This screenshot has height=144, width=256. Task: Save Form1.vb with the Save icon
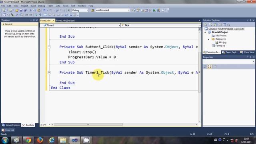click(x=21, y=10)
